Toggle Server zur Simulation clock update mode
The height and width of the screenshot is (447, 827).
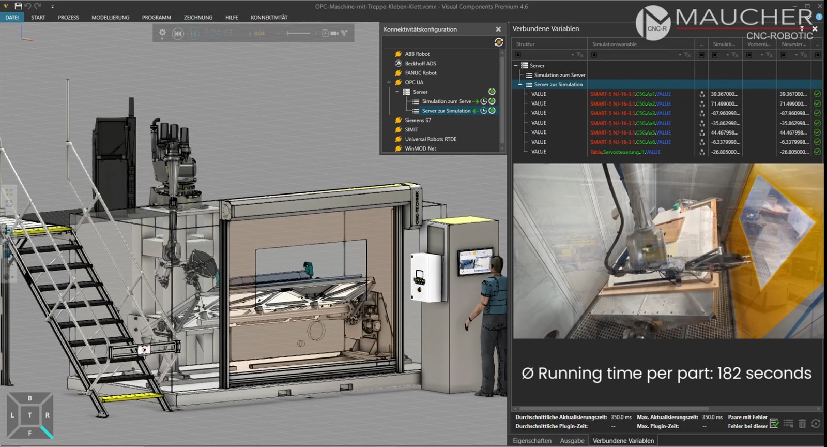pos(484,111)
